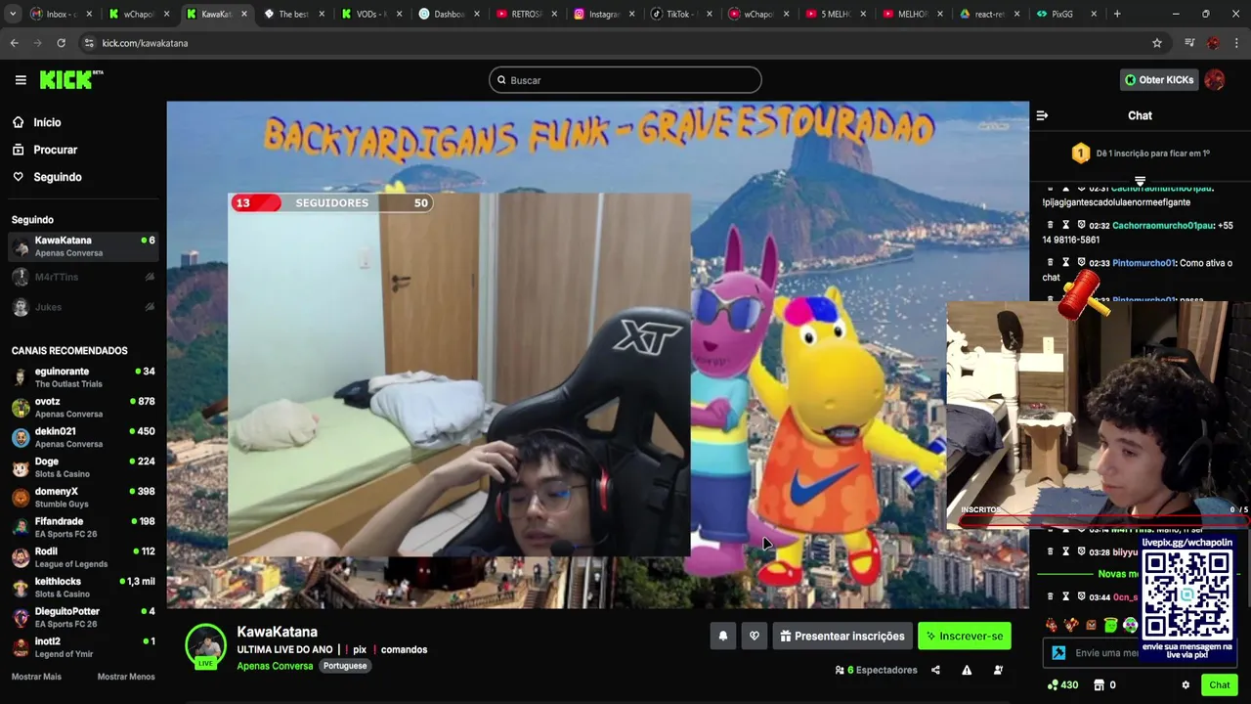Select M4rTTins offline channel
The width and height of the screenshot is (1251, 704).
point(83,277)
